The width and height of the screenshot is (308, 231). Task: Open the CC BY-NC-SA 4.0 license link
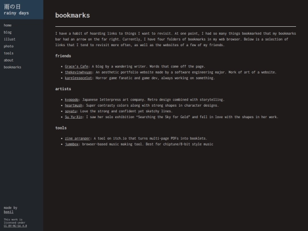tap(15, 226)
